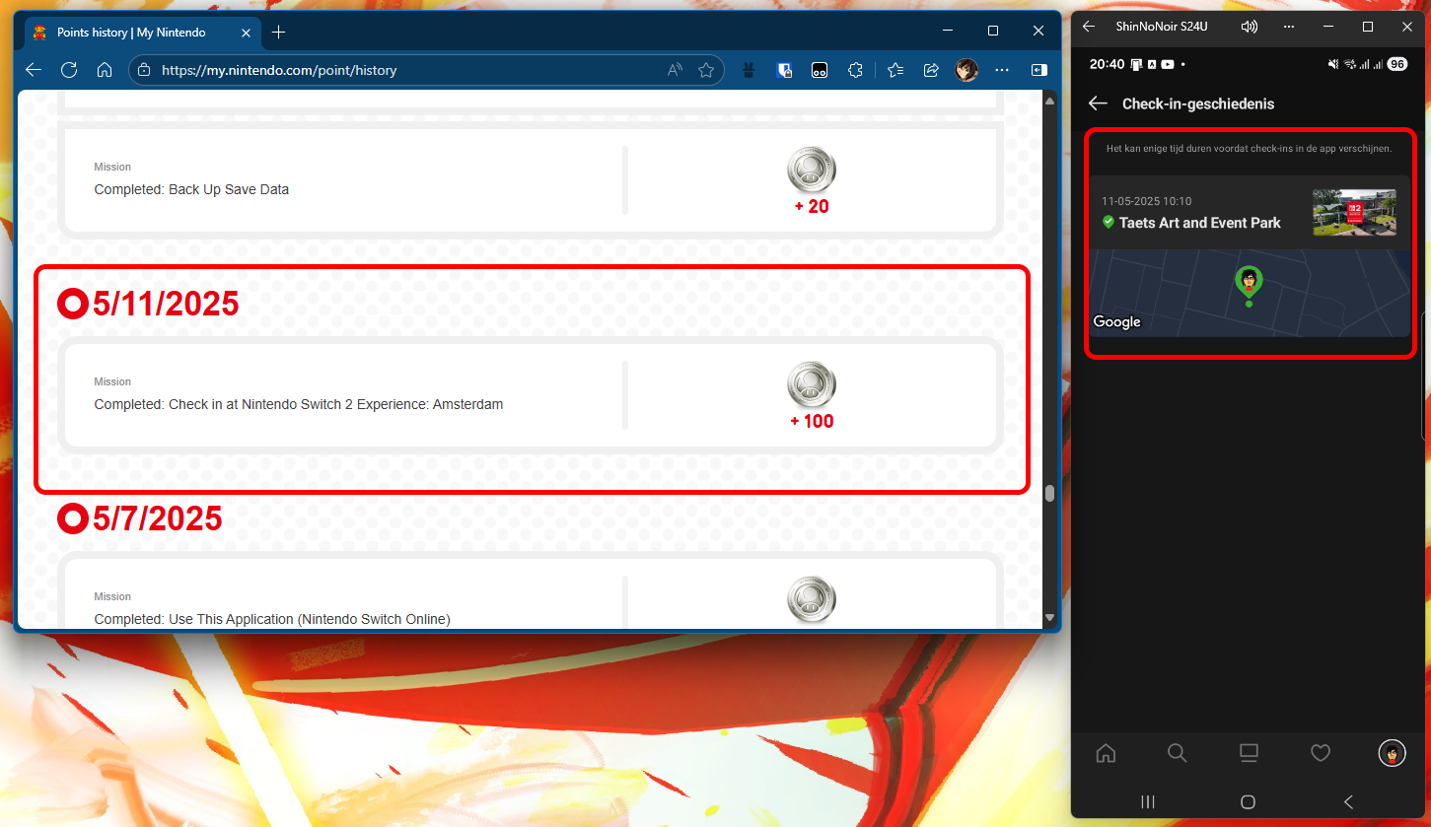Click the +100 points value
This screenshot has width=1431, height=827.
pos(812,422)
